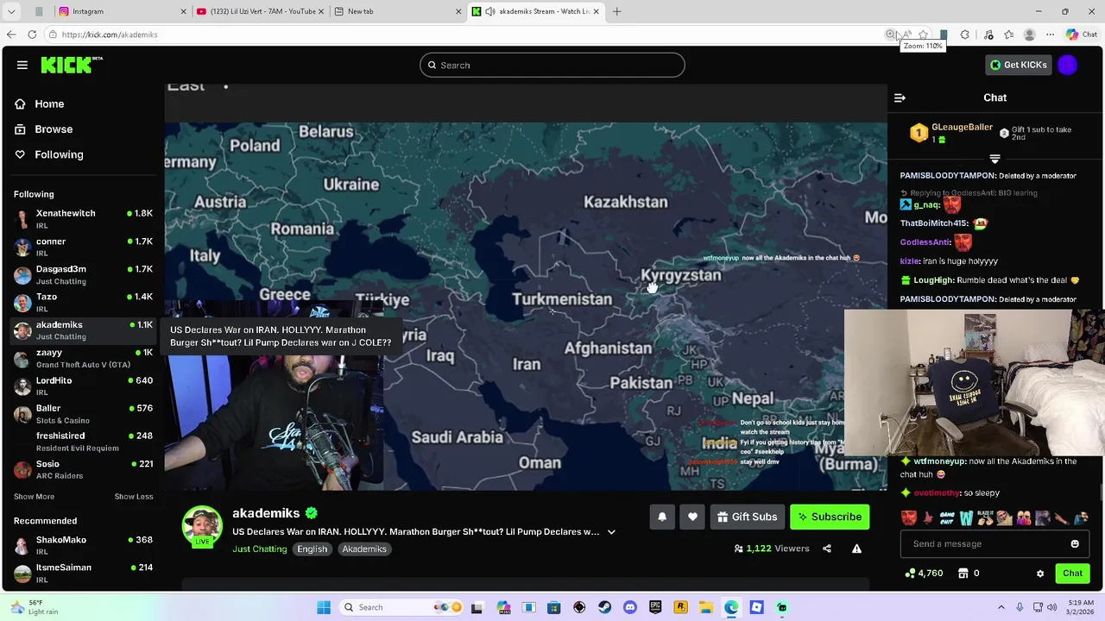Open ShakoMako in Recommended

pyautogui.click(x=83, y=545)
